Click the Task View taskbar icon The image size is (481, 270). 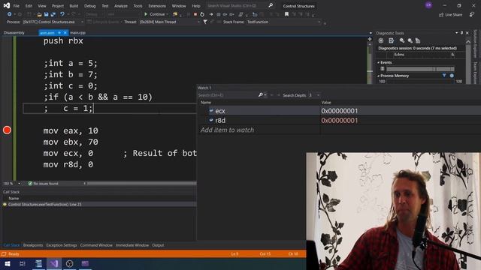23,263
